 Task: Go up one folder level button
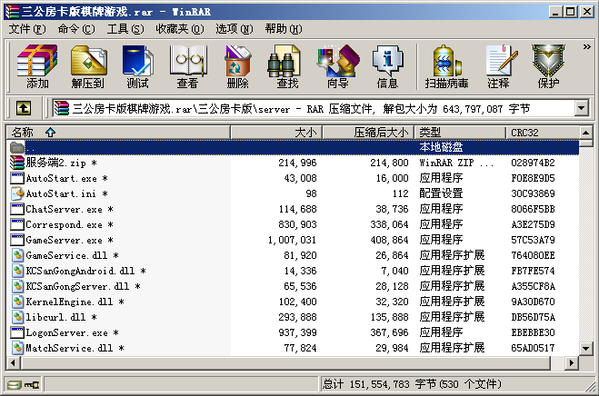click(24, 108)
